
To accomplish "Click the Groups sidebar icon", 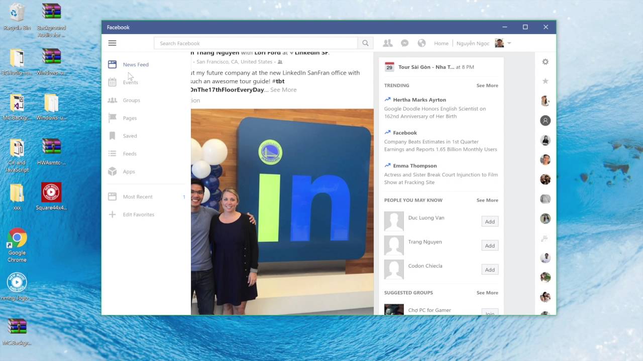I will point(112,100).
